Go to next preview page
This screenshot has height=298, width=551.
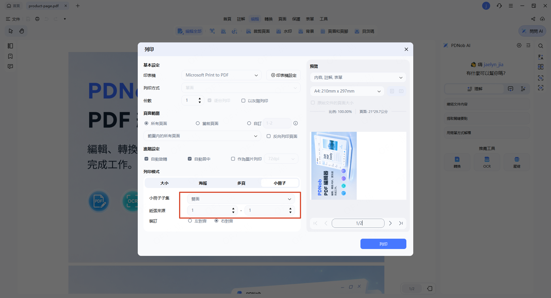[390, 223]
